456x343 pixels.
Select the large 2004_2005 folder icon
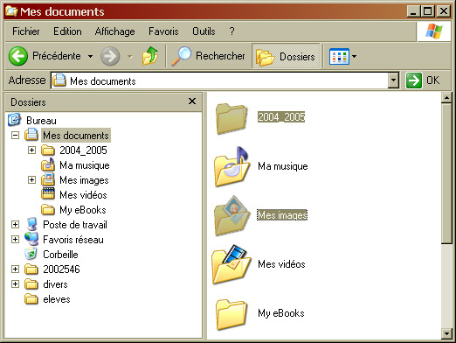[231, 118]
